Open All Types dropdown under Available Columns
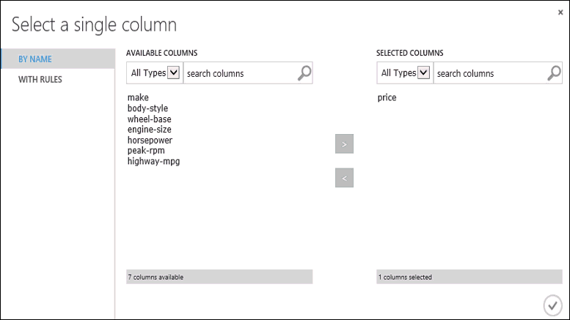This screenshot has width=570, height=320. 173,72
